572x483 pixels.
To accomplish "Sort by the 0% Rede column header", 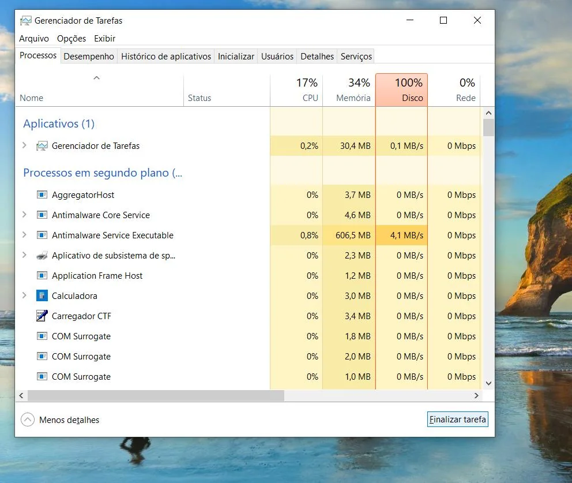I will (x=454, y=91).
